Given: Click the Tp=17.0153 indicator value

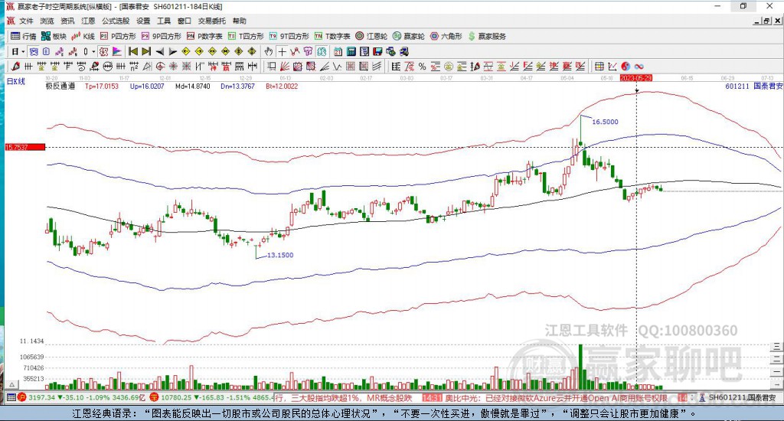Looking at the screenshot, I should (102, 86).
